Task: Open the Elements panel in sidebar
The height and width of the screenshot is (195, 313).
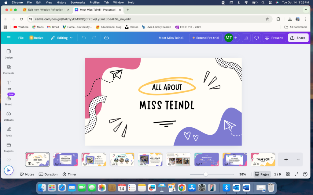Action: pyautogui.click(x=9, y=69)
